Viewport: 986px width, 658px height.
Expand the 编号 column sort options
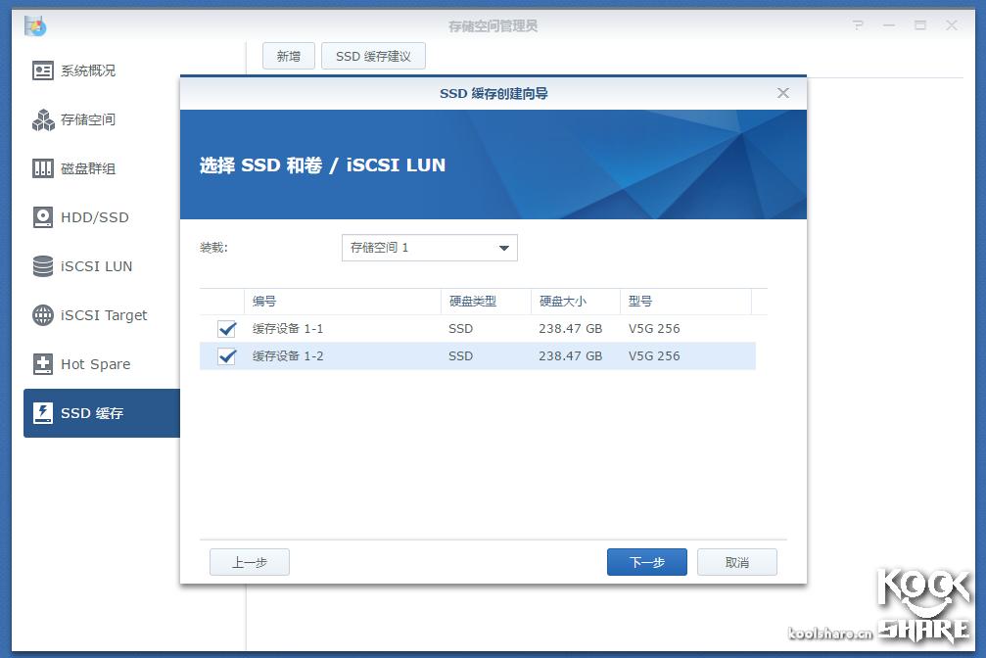(341, 302)
